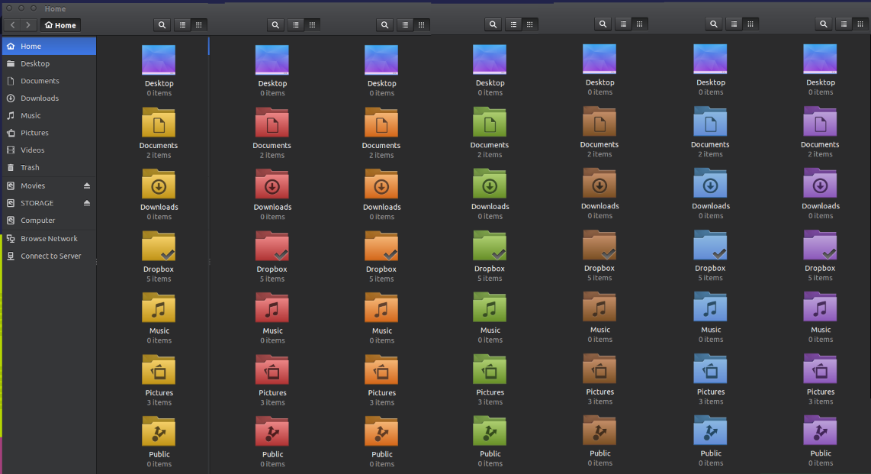Open the red Public folder
This screenshot has width=871, height=474.
(272, 431)
